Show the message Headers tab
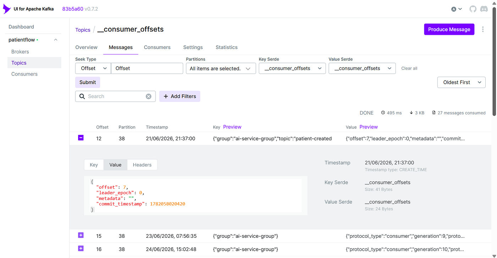This screenshot has height=258, width=497. [x=142, y=165]
